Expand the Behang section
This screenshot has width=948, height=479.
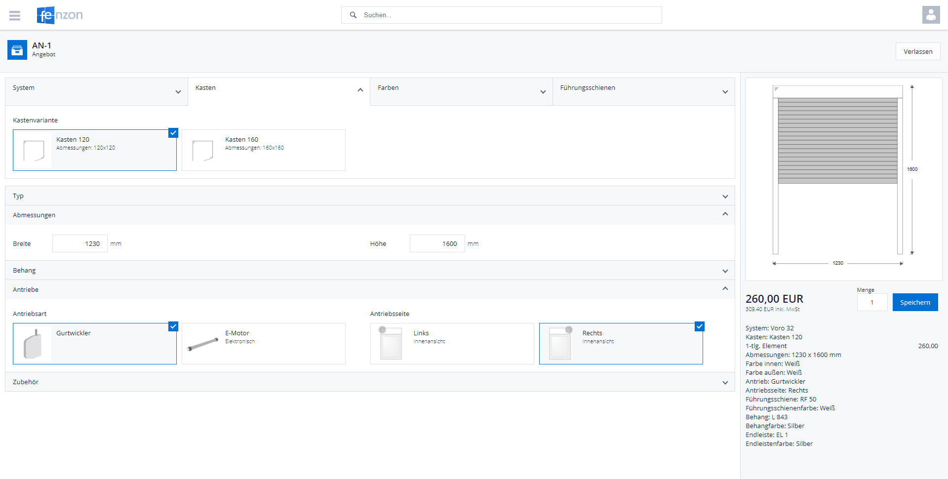pos(370,271)
